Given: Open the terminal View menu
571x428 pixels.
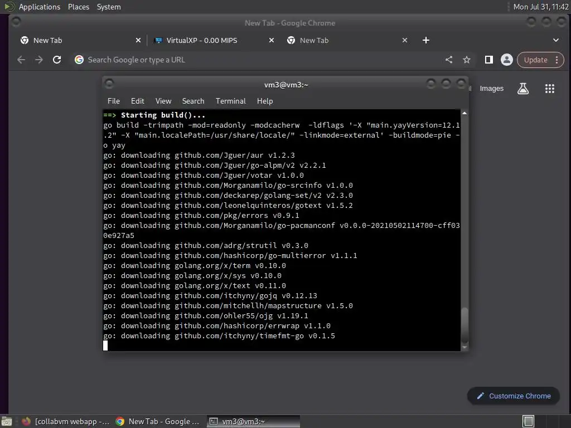Looking at the screenshot, I should (163, 101).
